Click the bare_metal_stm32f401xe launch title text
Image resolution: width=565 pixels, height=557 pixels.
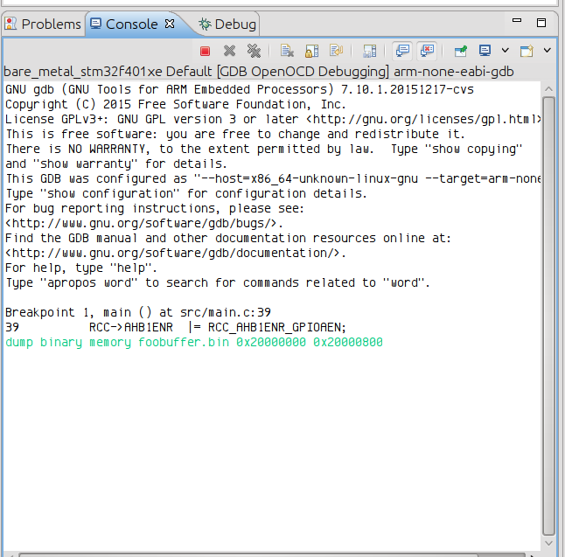pos(258,72)
